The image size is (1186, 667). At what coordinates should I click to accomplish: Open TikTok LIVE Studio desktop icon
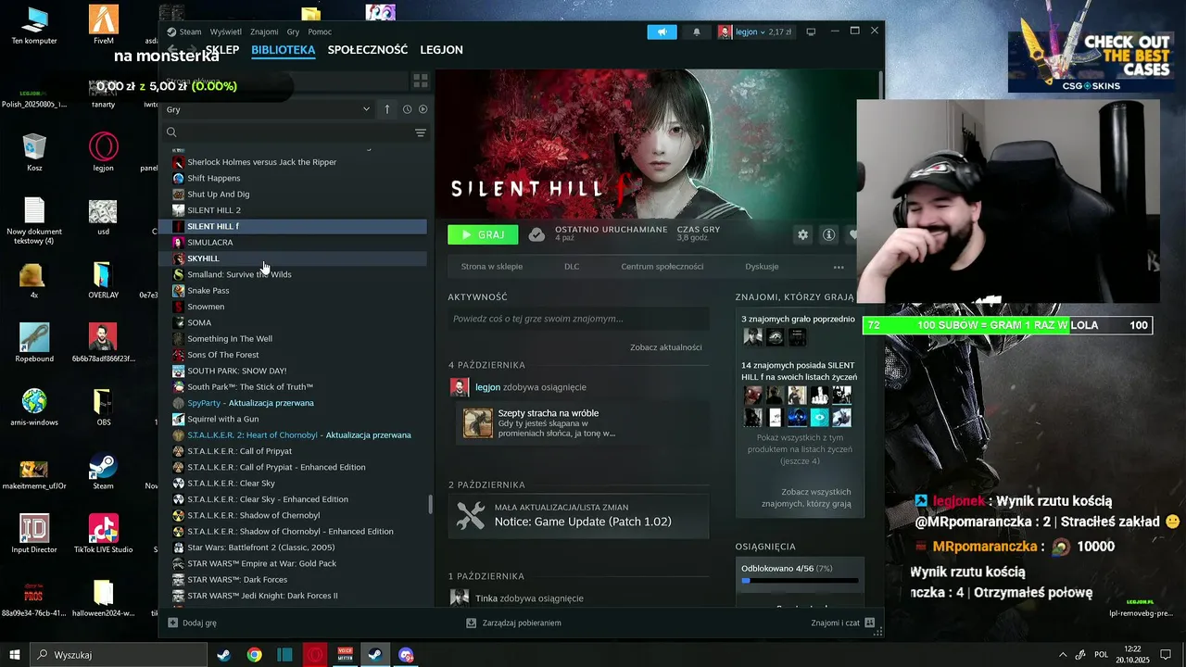(x=103, y=535)
